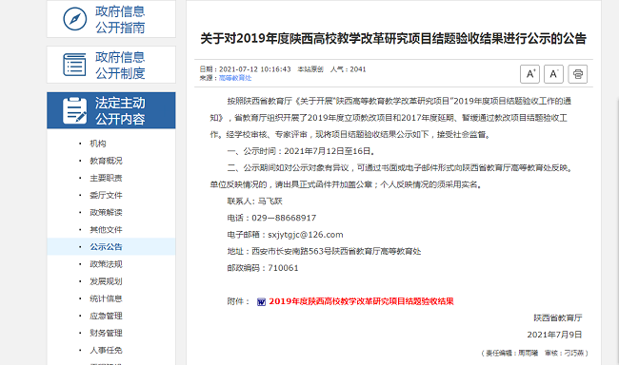Click the clipboard icon in 法定主动公开内容
619x365 pixels.
click(x=74, y=110)
